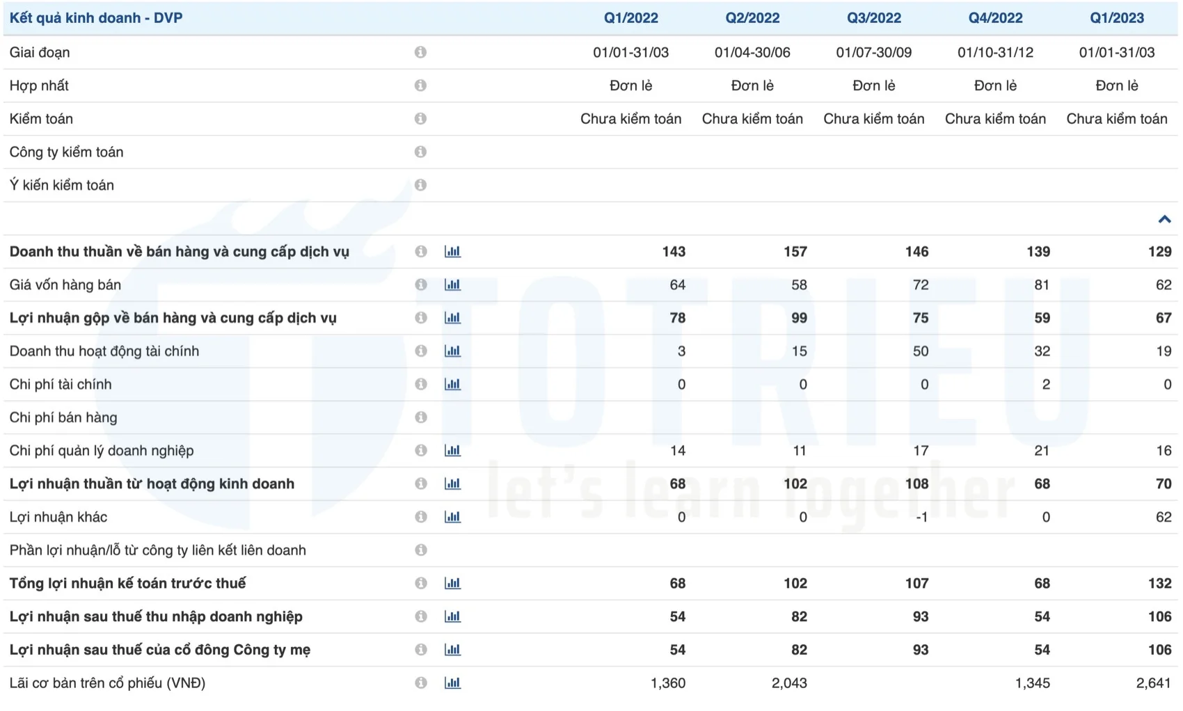The height and width of the screenshot is (711, 1183).
Task: Open info icon for Doanh thu hoạt động tài chính
Action: (421, 351)
